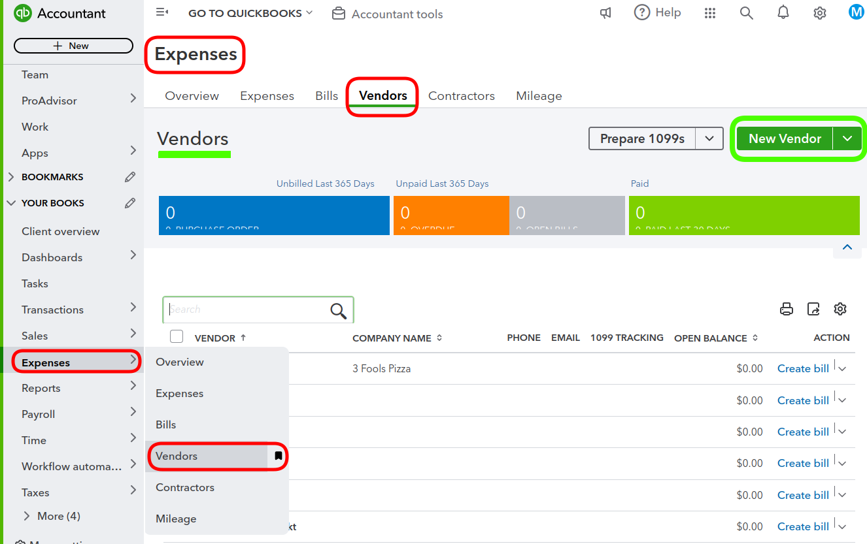This screenshot has height=544, width=867.
Task: Click the New button in sidebar
Action: tap(73, 46)
